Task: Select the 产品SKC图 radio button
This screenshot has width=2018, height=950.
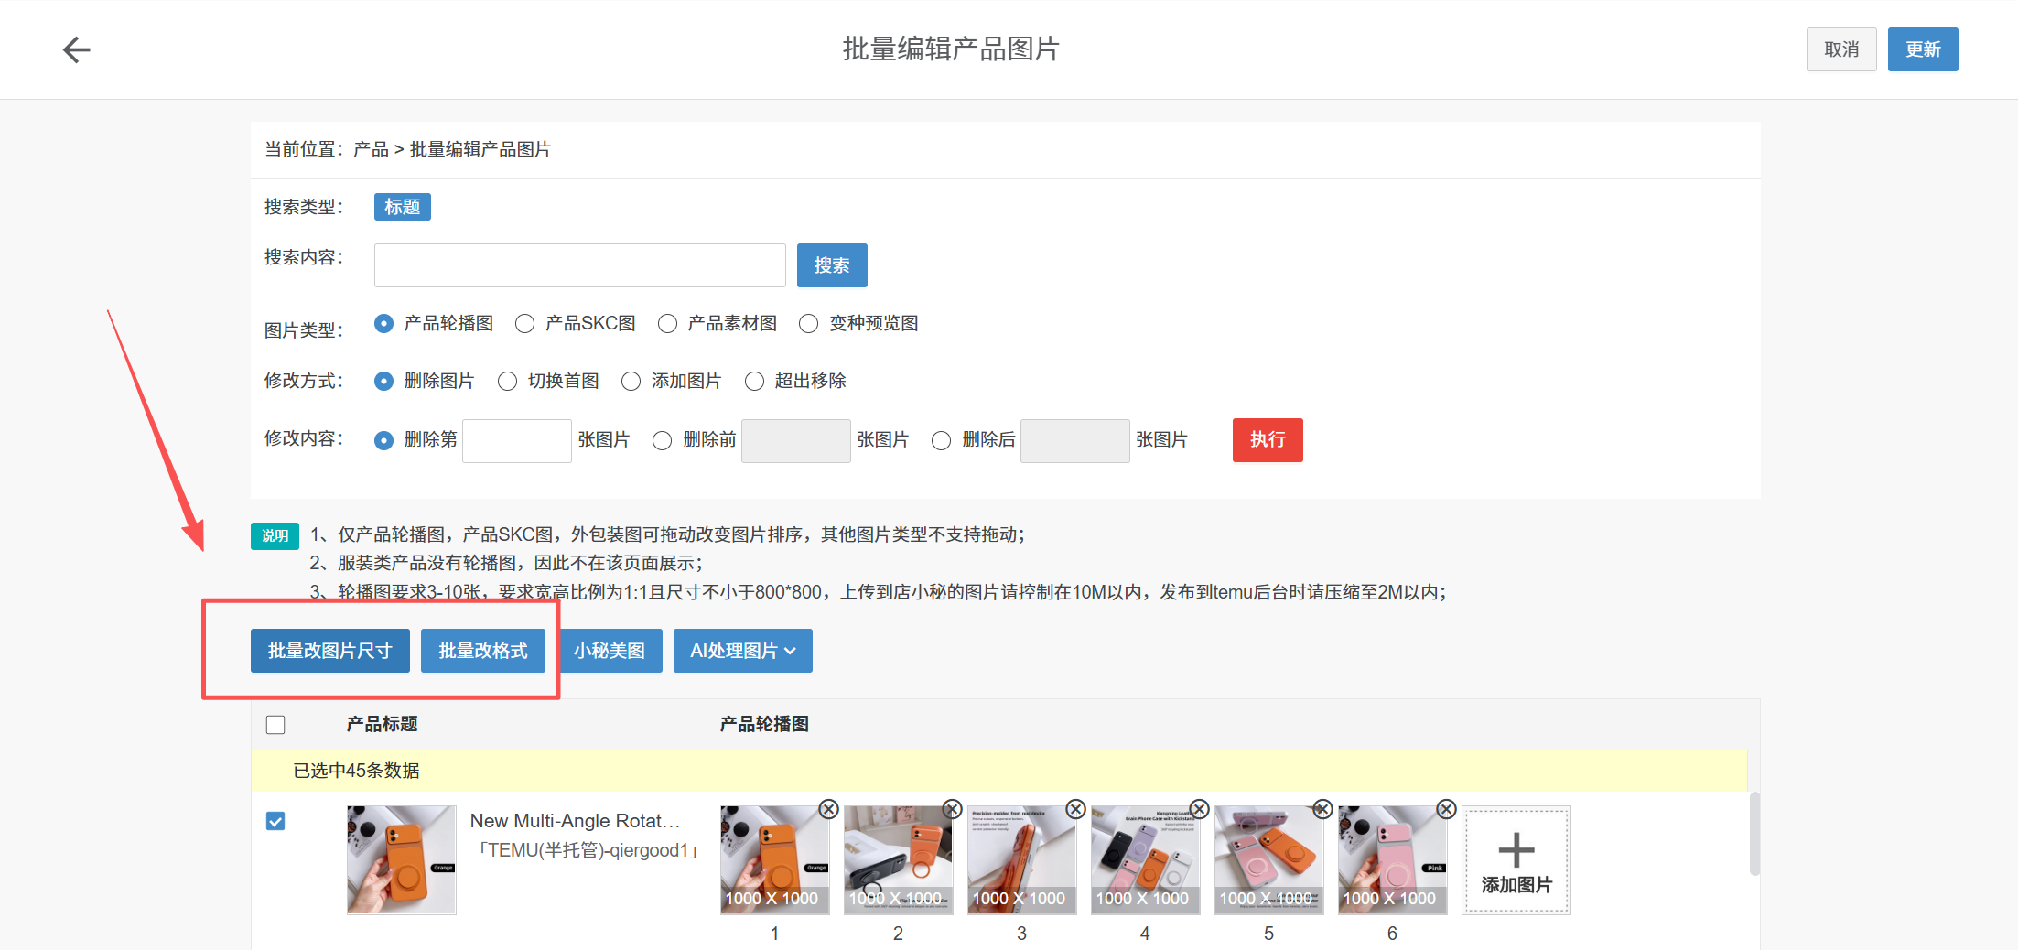Action: (525, 324)
